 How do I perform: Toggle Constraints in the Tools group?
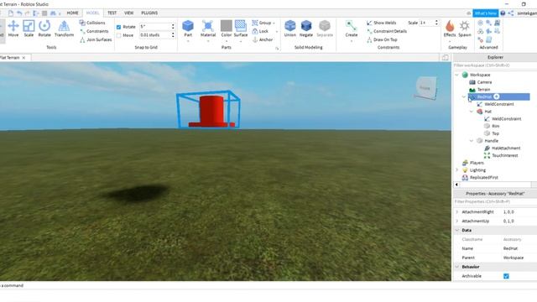[94, 31]
